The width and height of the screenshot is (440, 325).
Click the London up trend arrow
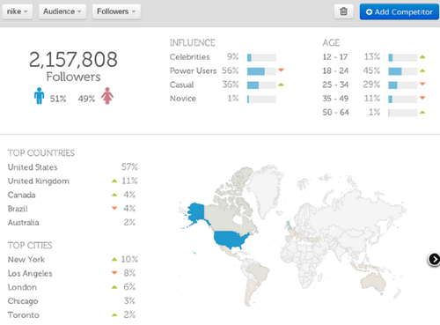tap(114, 287)
